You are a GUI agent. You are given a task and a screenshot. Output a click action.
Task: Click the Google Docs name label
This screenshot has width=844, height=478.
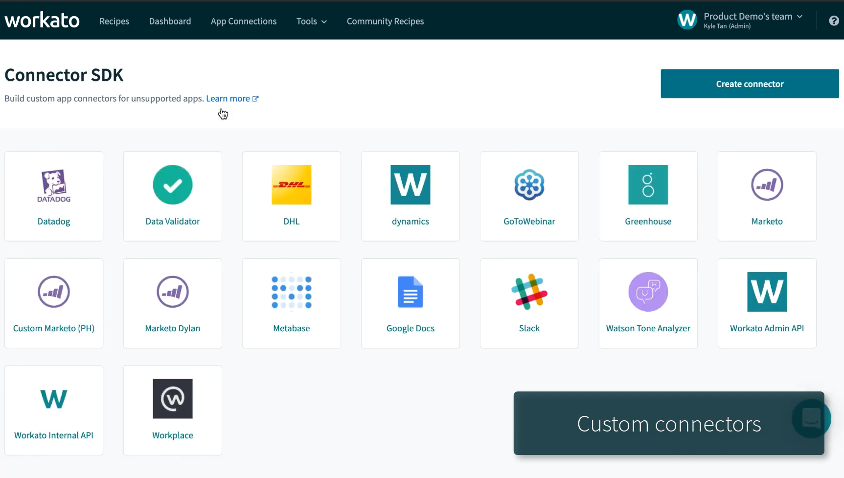coord(411,328)
